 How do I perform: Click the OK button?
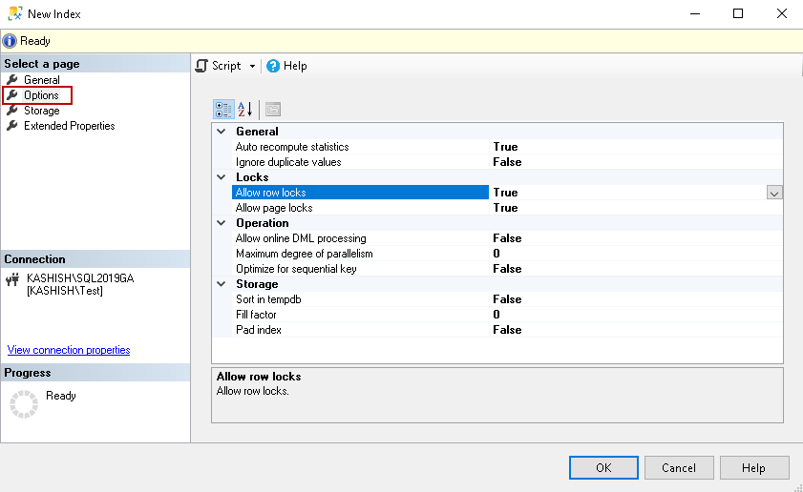(603, 468)
